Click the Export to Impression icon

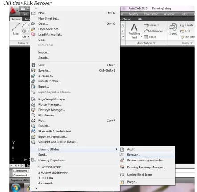[33, 136]
